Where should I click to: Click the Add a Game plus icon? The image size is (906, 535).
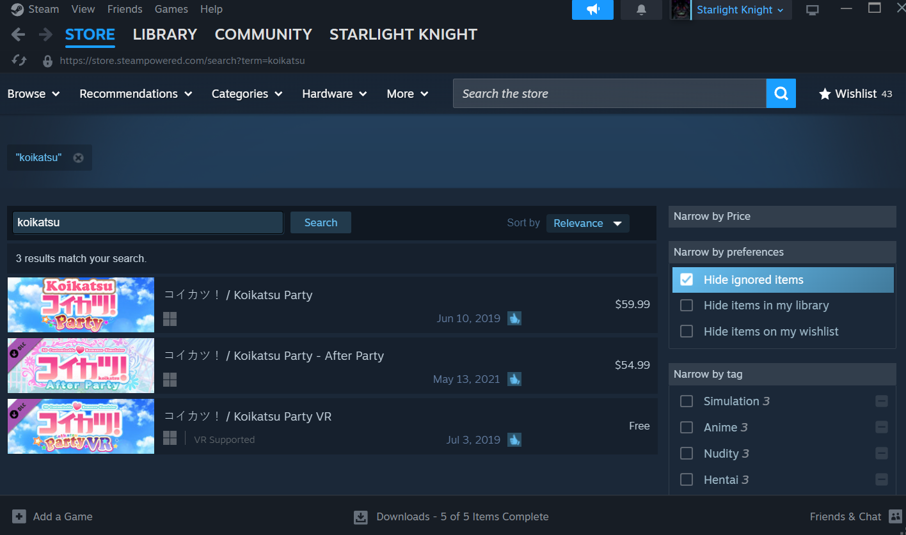pyautogui.click(x=19, y=516)
